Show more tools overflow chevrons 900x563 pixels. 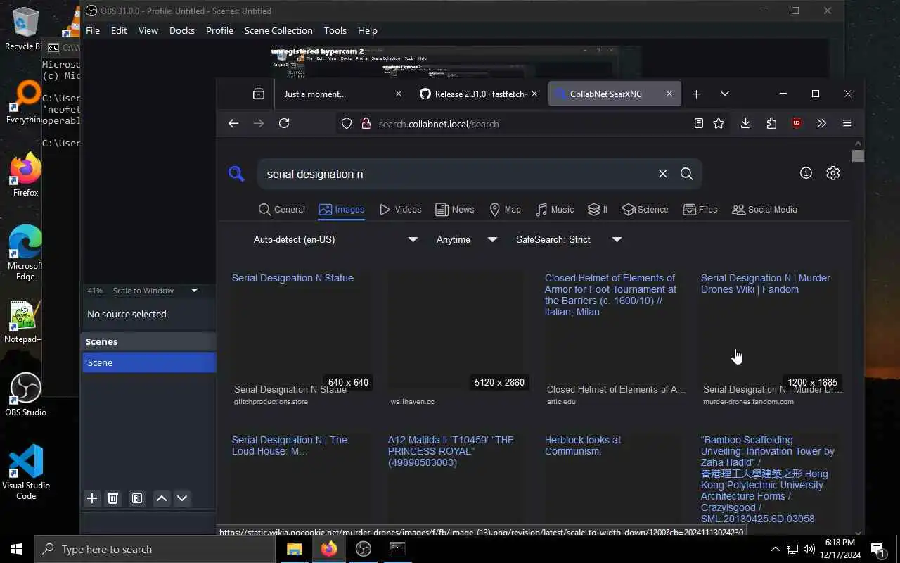click(821, 123)
